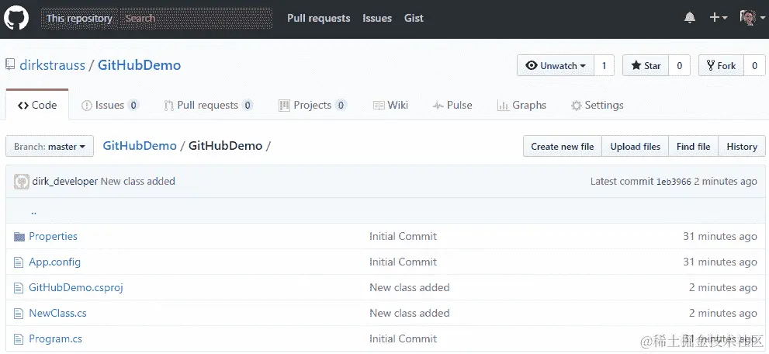Image resolution: width=769 pixels, height=354 pixels.
Task: Go up to parent directory via .. link
Action: pos(33,211)
